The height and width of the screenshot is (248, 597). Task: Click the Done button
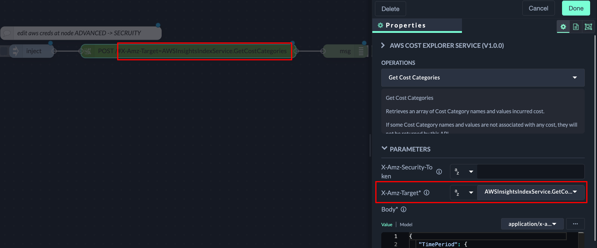(x=576, y=8)
